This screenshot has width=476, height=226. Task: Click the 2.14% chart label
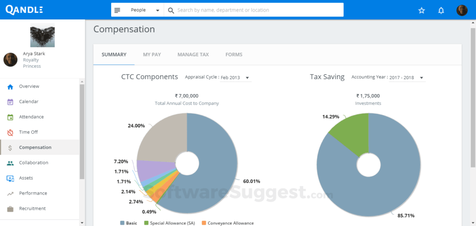point(128,192)
